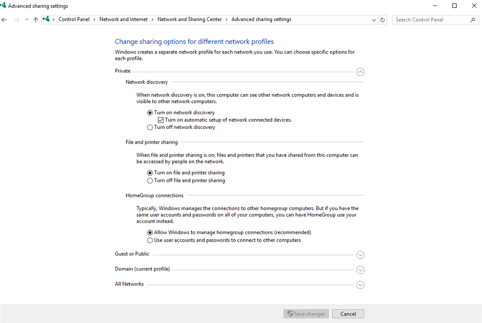The image size is (482, 323).
Task: Open the address bar history dropdown
Action: tap(374, 20)
